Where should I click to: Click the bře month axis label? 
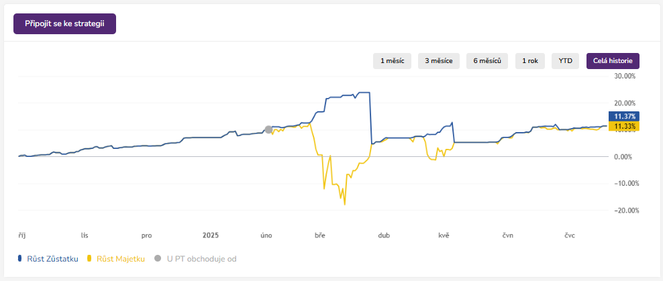320,235
